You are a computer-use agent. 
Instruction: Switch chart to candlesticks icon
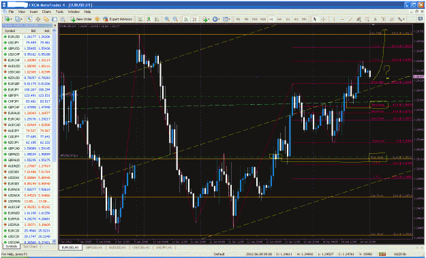[149, 19]
